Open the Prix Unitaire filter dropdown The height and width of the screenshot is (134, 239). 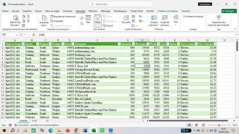pos(215,44)
